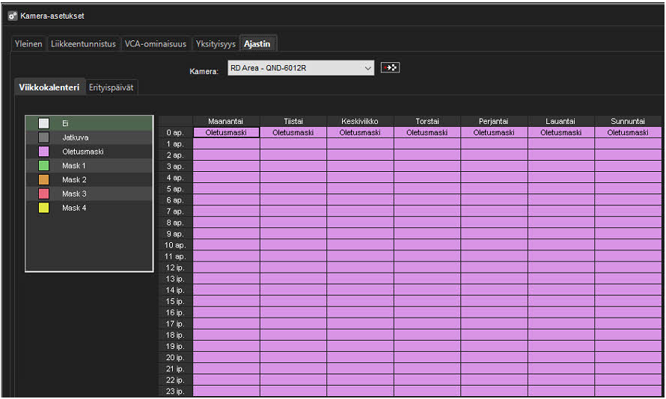This screenshot has width=666, height=399.
Task: Click the Sunnuntai column header
Action: click(628, 121)
